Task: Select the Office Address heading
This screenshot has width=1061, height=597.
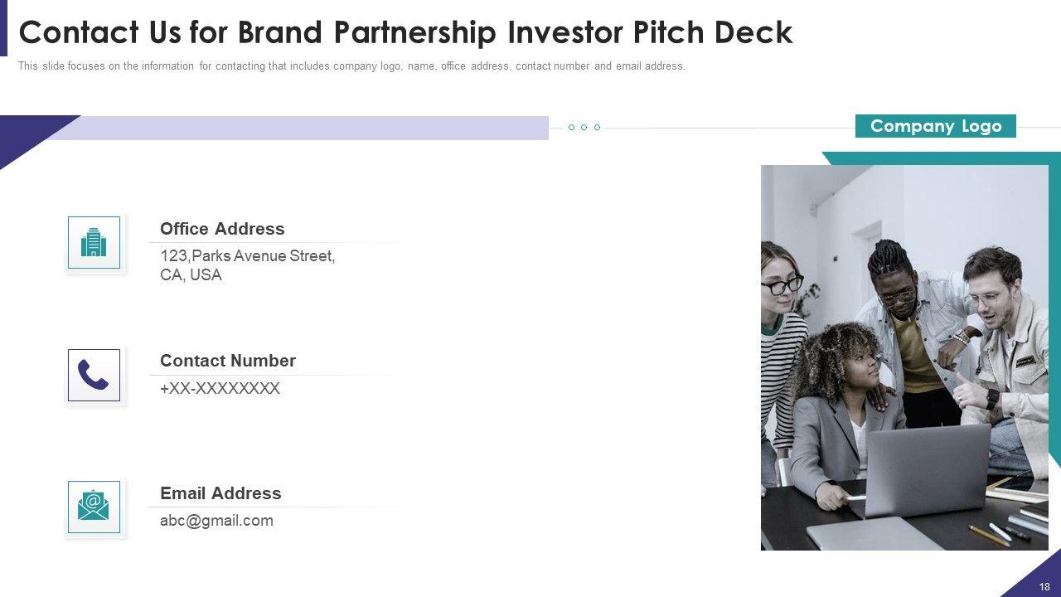Action: point(222,229)
